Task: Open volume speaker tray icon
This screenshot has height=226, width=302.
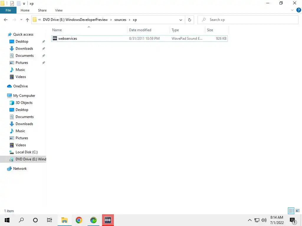Action: click(264, 220)
